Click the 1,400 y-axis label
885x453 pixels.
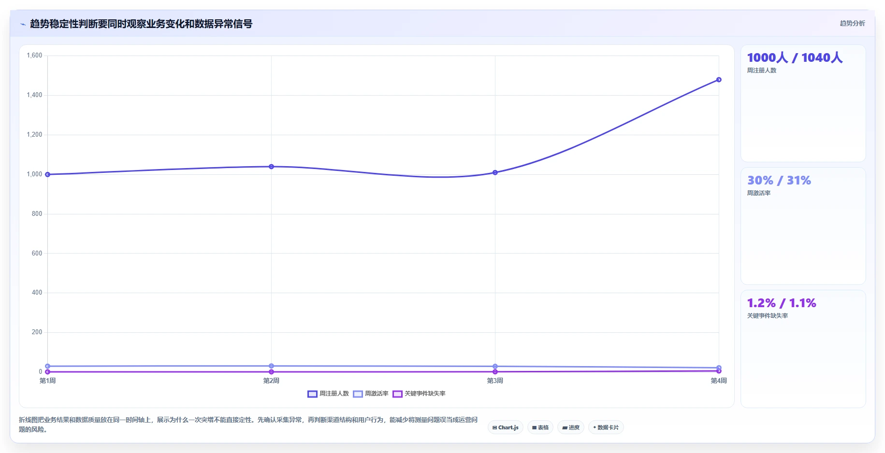[34, 95]
